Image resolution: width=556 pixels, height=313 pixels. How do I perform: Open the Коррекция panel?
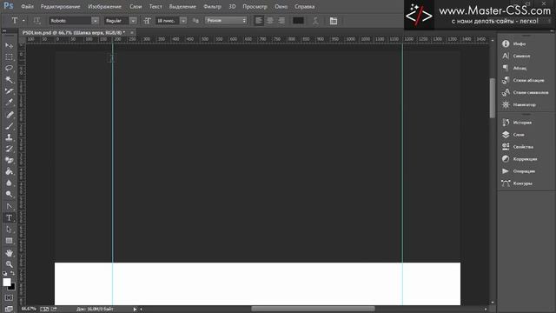pyautogui.click(x=526, y=159)
